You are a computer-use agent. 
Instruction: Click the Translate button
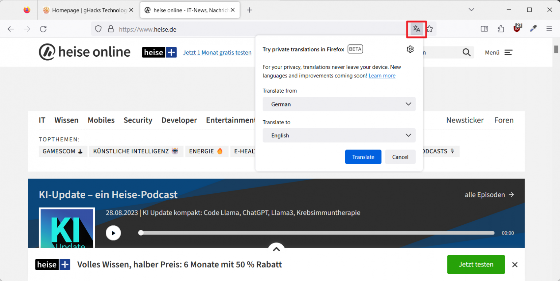[x=363, y=157]
